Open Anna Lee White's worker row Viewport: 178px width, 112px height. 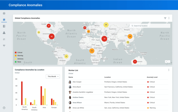(x=78, y=108)
